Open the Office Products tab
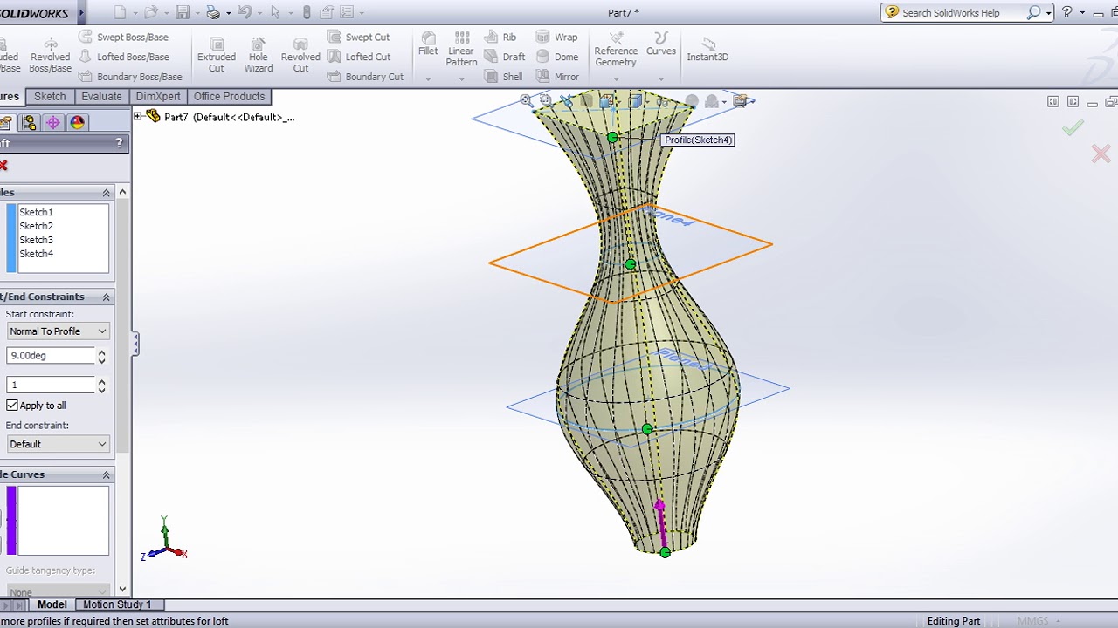 point(229,97)
